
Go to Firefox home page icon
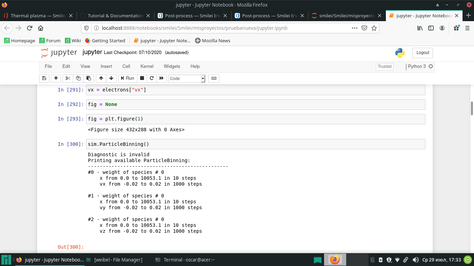(x=41, y=28)
